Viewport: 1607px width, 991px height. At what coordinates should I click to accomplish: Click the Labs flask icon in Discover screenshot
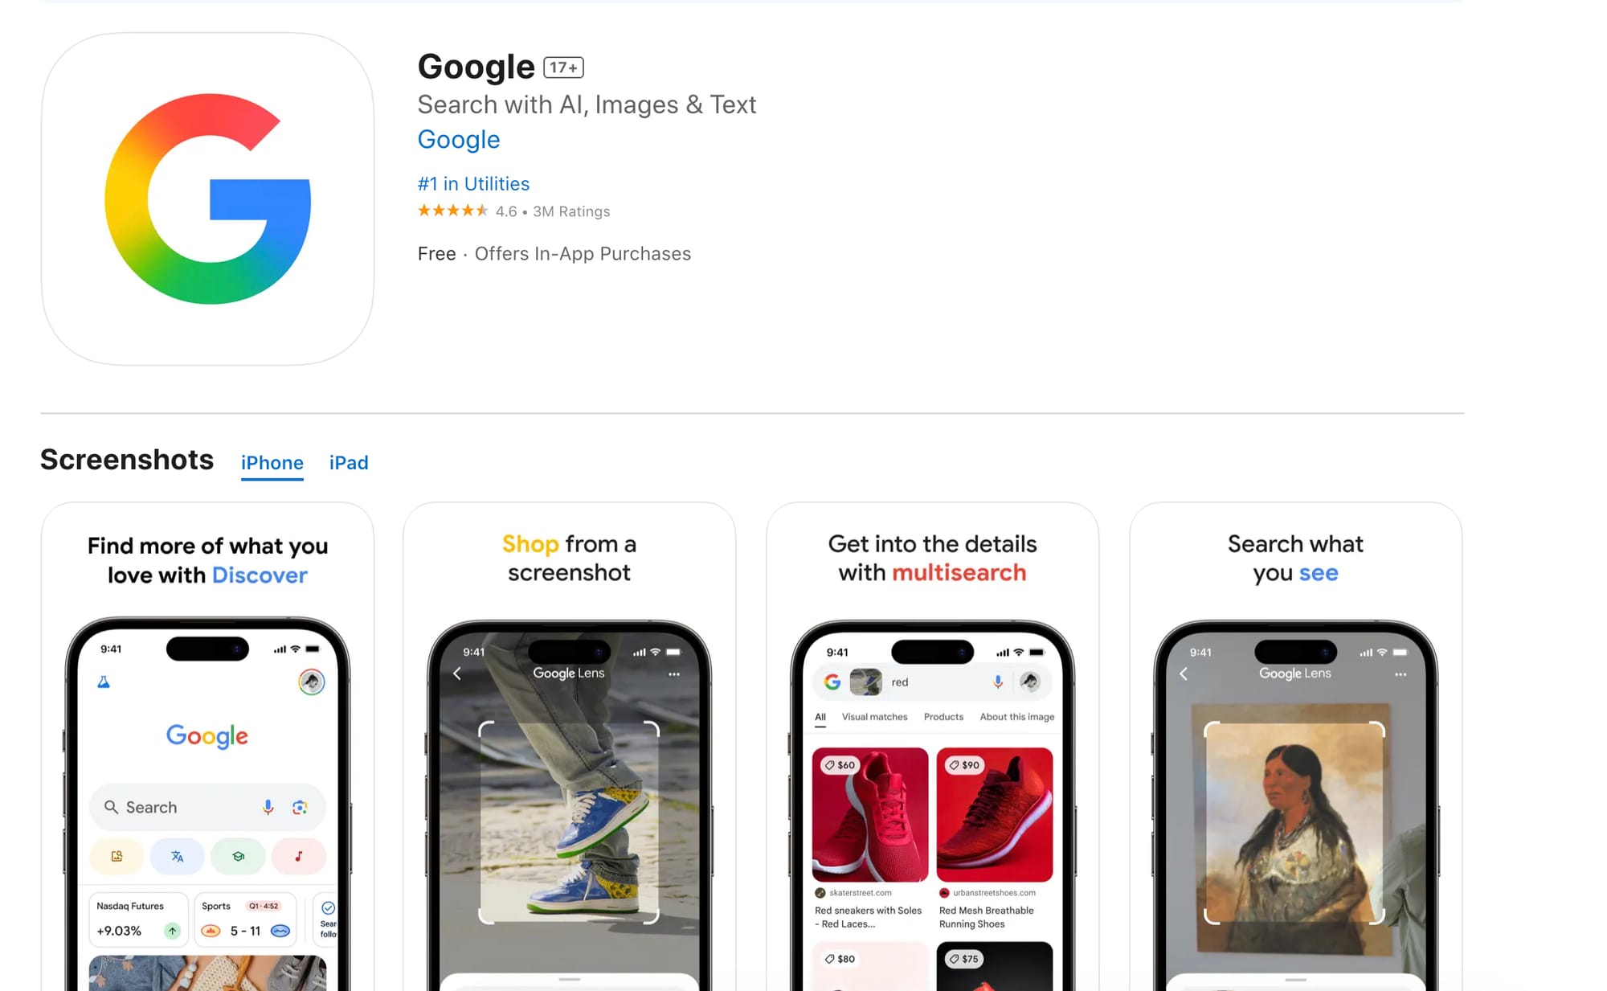coord(104,682)
